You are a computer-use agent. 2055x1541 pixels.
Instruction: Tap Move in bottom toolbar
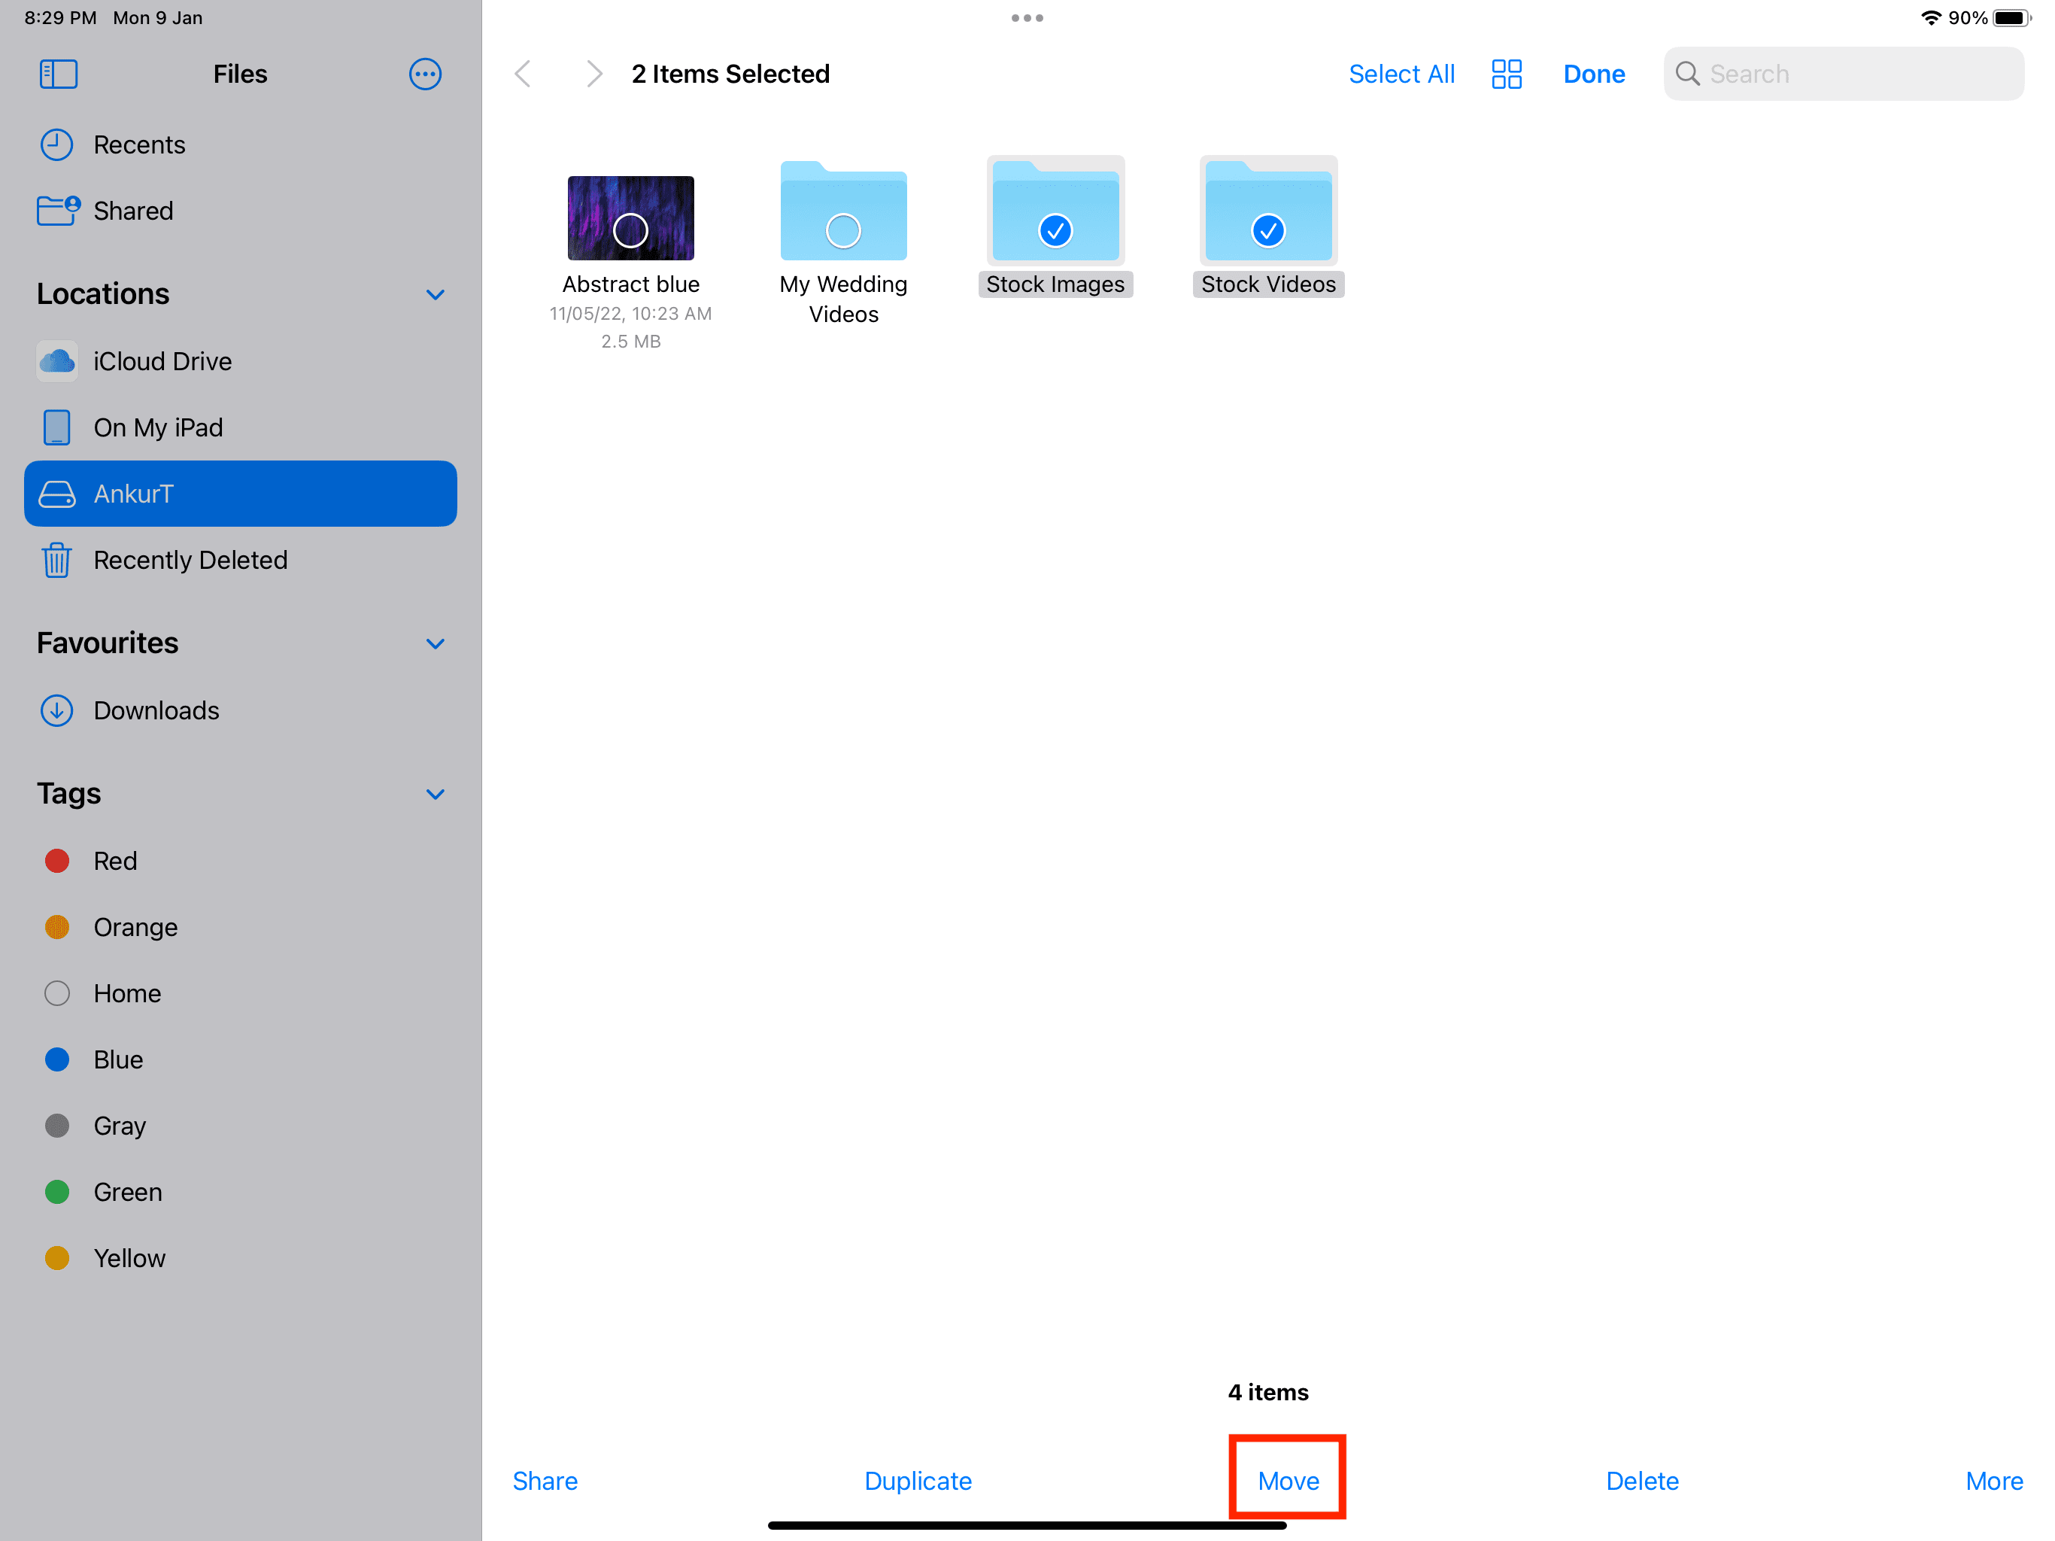1288,1481
